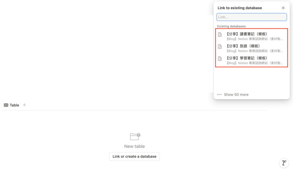Screen dimensions: 293x172
Task: Switch to the Table view tab label
Action: click(14, 105)
